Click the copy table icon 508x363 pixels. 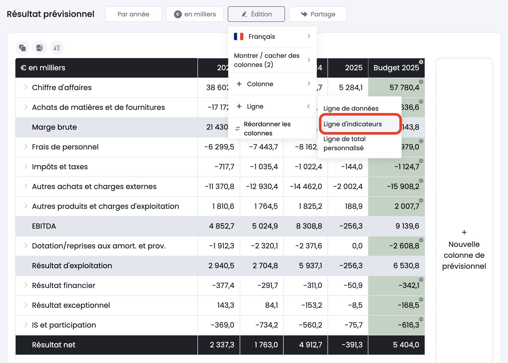[22, 48]
